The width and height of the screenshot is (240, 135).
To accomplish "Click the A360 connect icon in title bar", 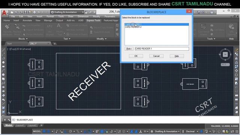I will pos(203,12).
